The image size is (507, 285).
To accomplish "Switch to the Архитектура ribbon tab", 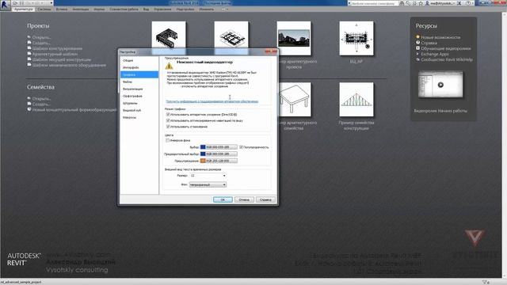I will point(23,9).
